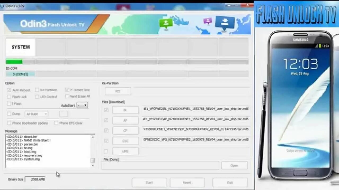Click the PIT button

[x=118, y=91]
